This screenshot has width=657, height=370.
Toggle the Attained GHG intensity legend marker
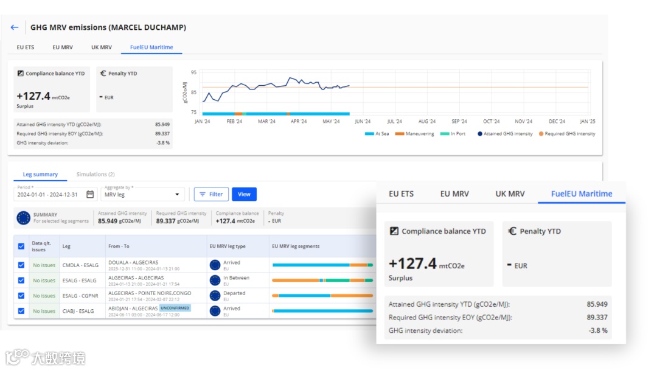[x=480, y=134]
